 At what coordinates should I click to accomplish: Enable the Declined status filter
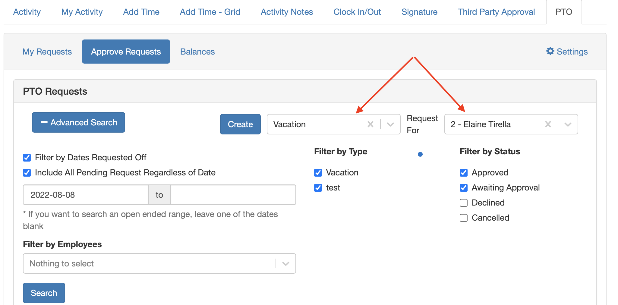tap(464, 203)
